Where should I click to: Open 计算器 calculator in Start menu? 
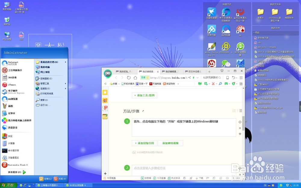click(8, 143)
